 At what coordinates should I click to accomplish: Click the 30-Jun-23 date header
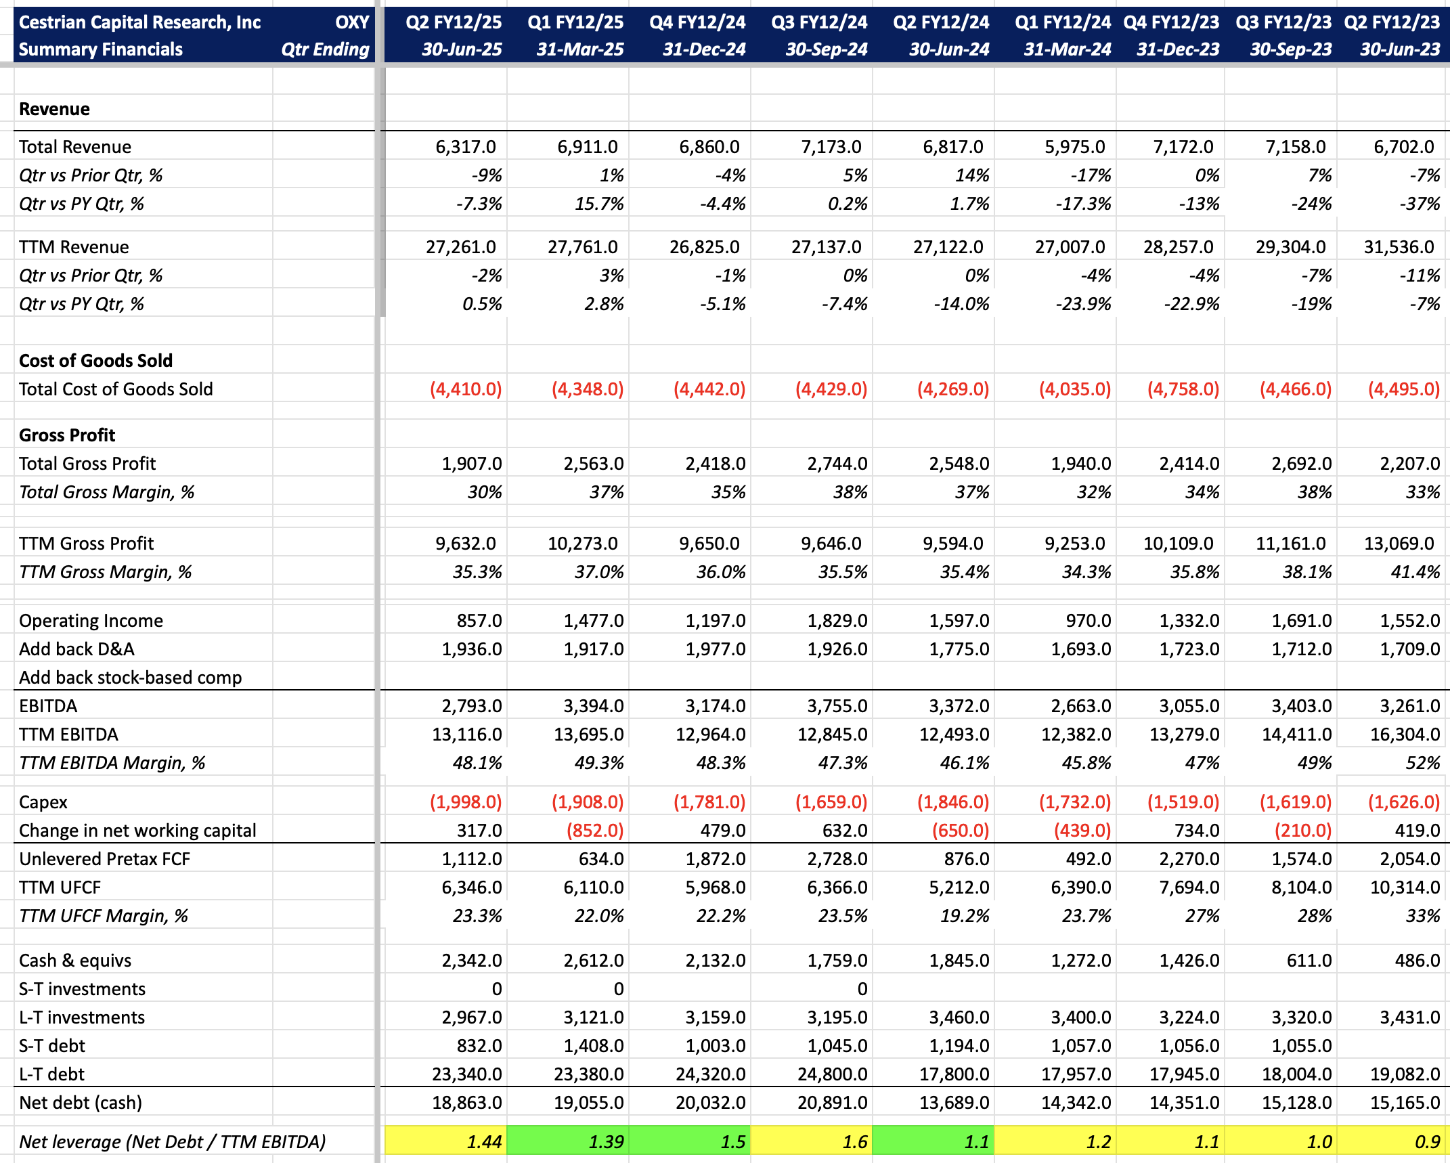pyautogui.click(x=1399, y=49)
